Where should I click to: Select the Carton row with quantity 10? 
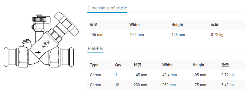click(x=166, y=85)
